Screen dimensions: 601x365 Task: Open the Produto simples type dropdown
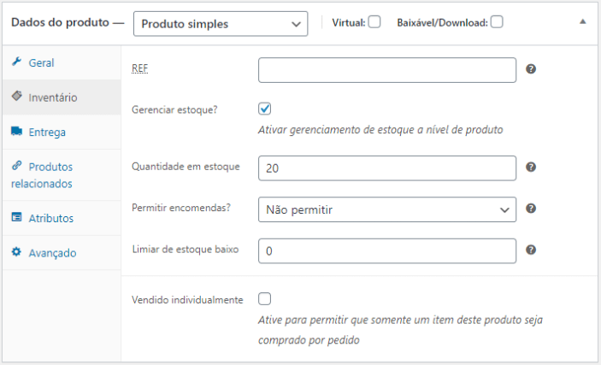220,24
